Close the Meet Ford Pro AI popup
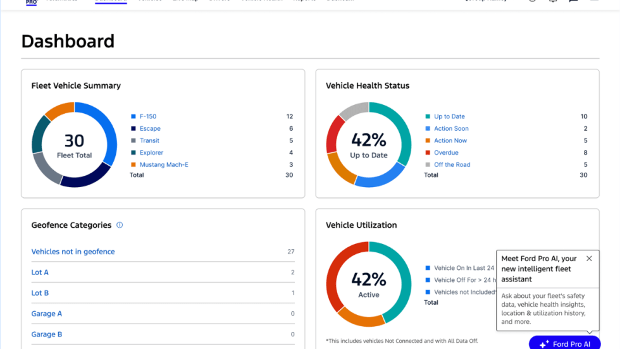Image resolution: width=620 pixels, height=349 pixels. point(589,259)
